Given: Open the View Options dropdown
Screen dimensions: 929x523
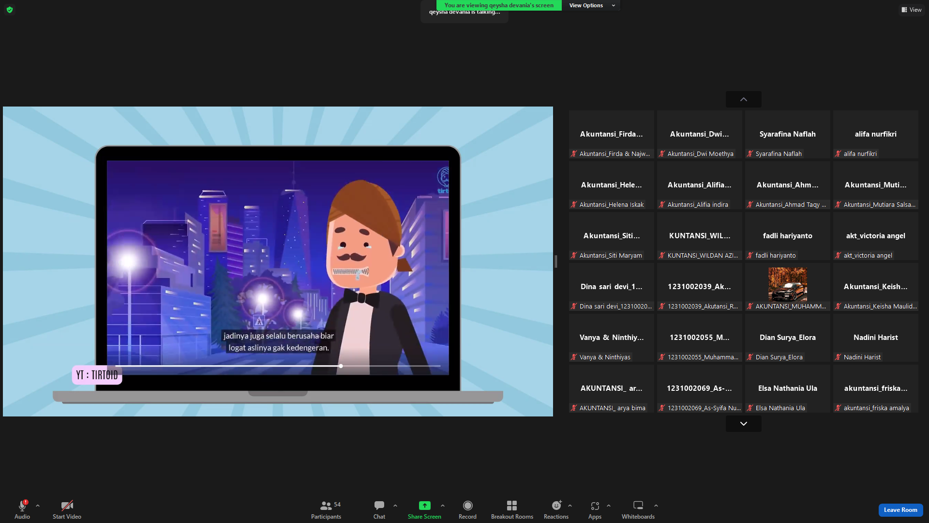Looking at the screenshot, I should tap(591, 5).
